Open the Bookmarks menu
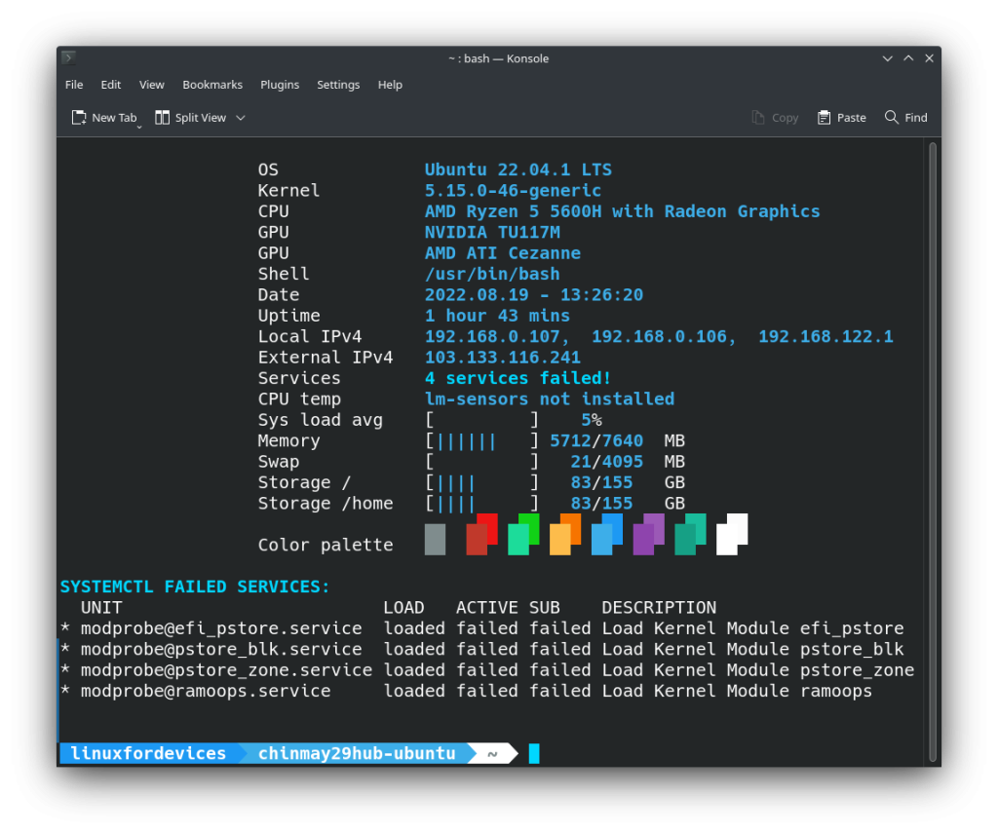Image resolution: width=998 pixels, height=834 pixels. 212,85
